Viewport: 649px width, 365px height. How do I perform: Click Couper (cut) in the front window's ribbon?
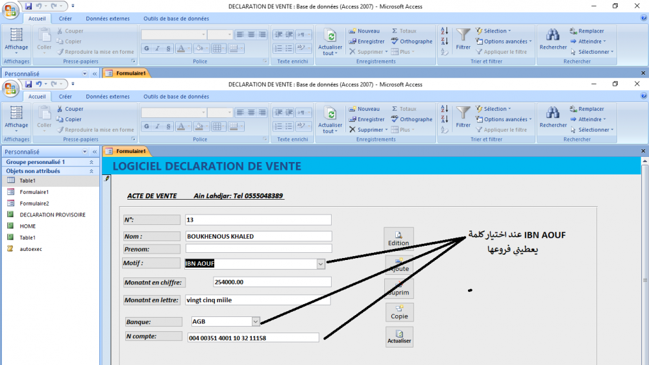[70, 109]
